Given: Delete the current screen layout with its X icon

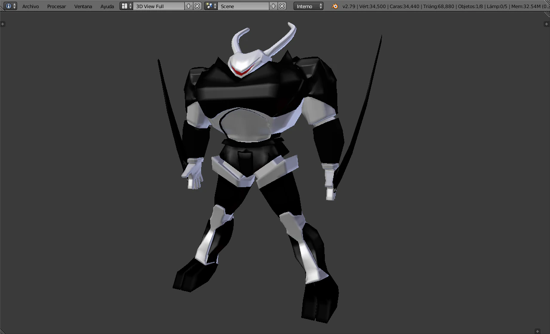Looking at the screenshot, I should click(196, 6).
